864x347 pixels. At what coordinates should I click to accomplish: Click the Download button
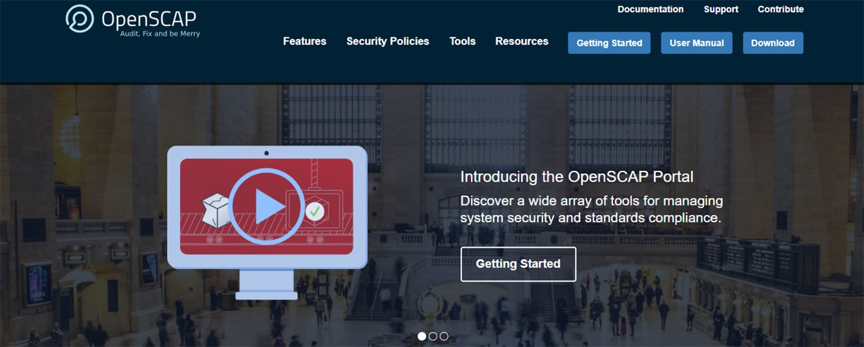pos(772,43)
